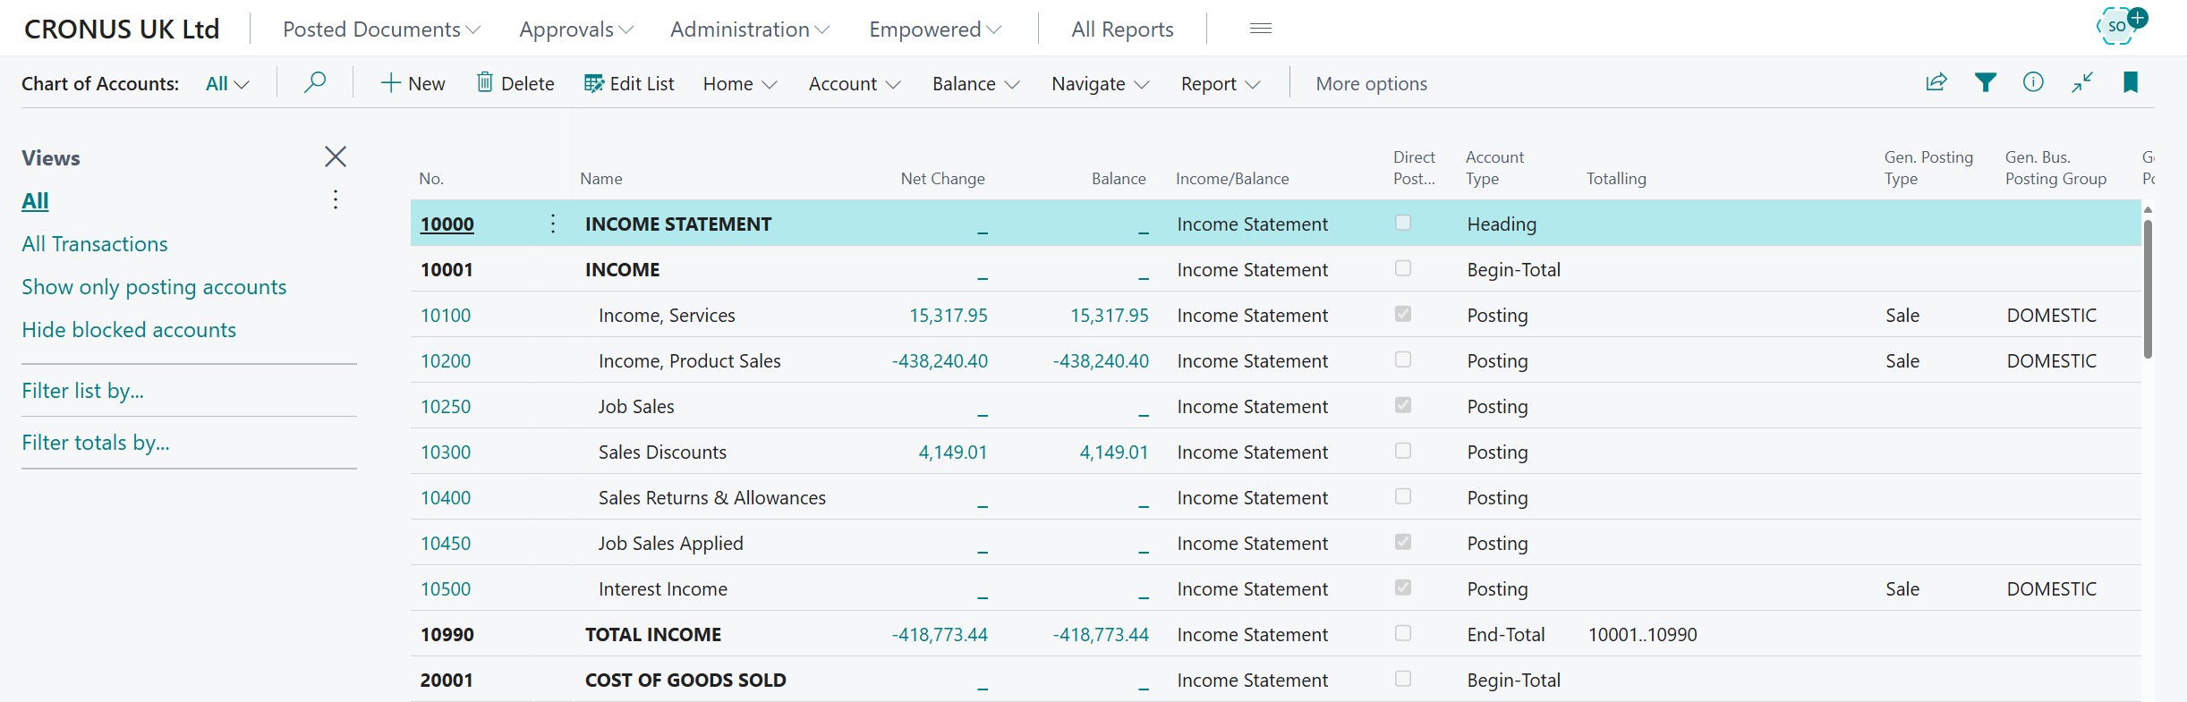The height and width of the screenshot is (702, 2187).
Task: Select DOMESTIC posting group for Interest Income
Action: pyautogui.click(x=2051, y=588)
